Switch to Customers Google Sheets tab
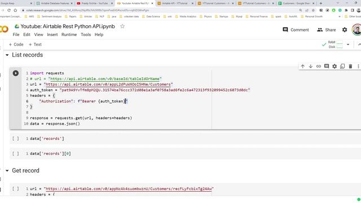Screen dimensions: 361x203 tap(297, 3)
